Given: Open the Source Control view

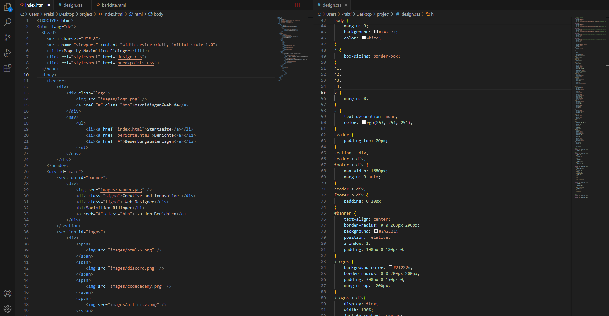Looking at the screenshot, I should (x=8, y=38).
